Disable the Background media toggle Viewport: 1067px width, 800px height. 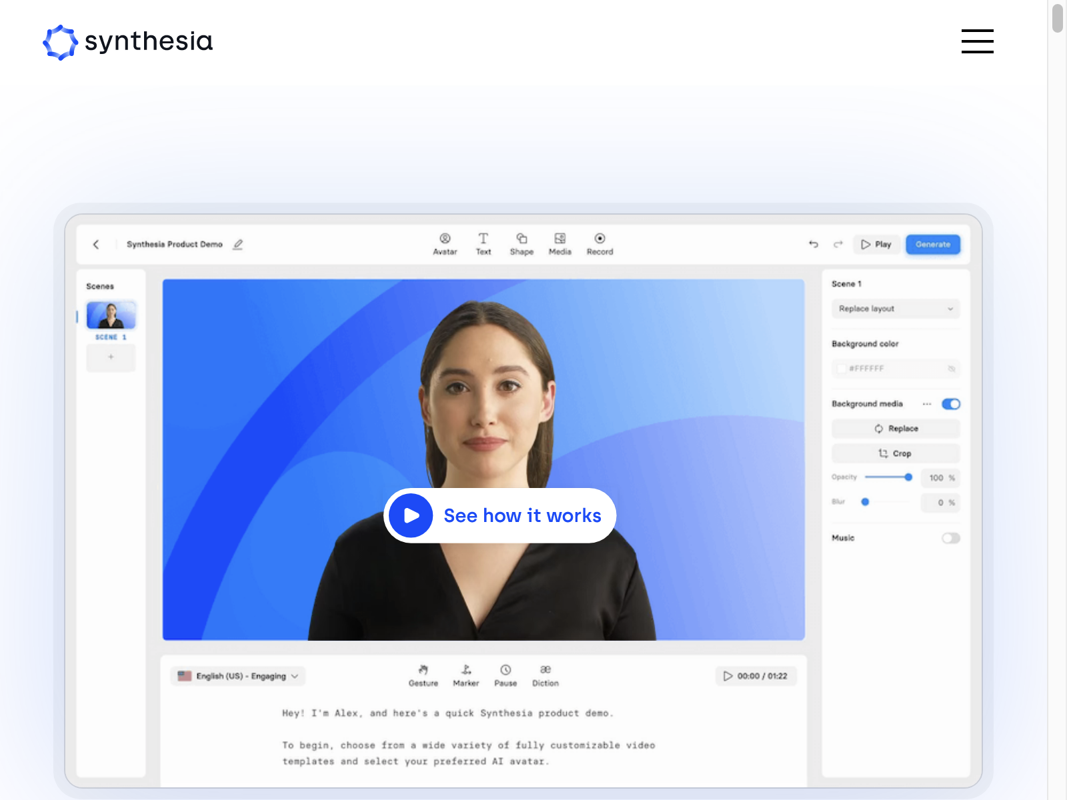950,404
